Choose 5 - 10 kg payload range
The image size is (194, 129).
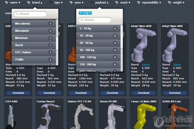pyautogui.click(x=98, y=29)
